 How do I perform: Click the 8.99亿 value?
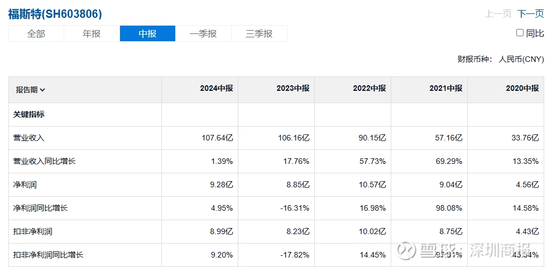click(221, 231)
